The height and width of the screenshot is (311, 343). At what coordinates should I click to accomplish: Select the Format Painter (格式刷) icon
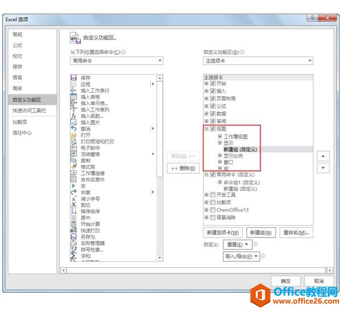coord(73,167)
